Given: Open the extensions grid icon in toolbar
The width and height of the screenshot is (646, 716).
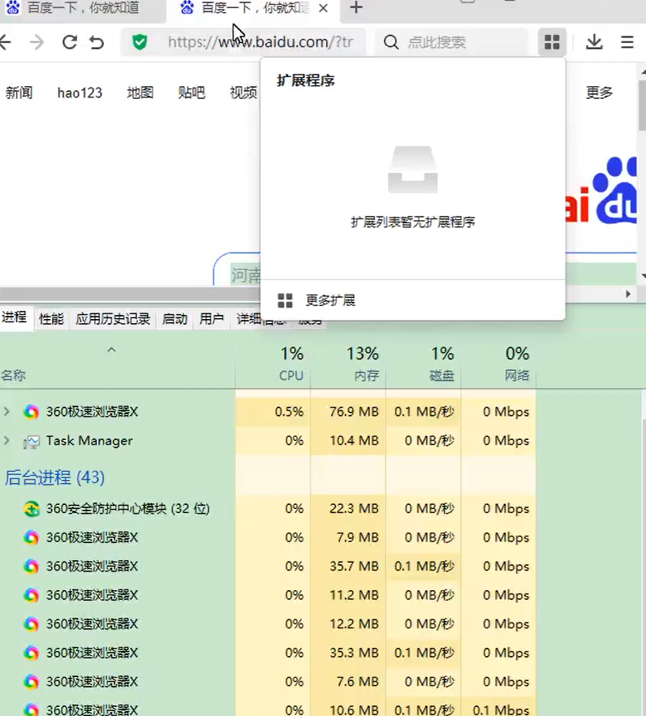Looking at the screenshot, I should pos(552,42).
